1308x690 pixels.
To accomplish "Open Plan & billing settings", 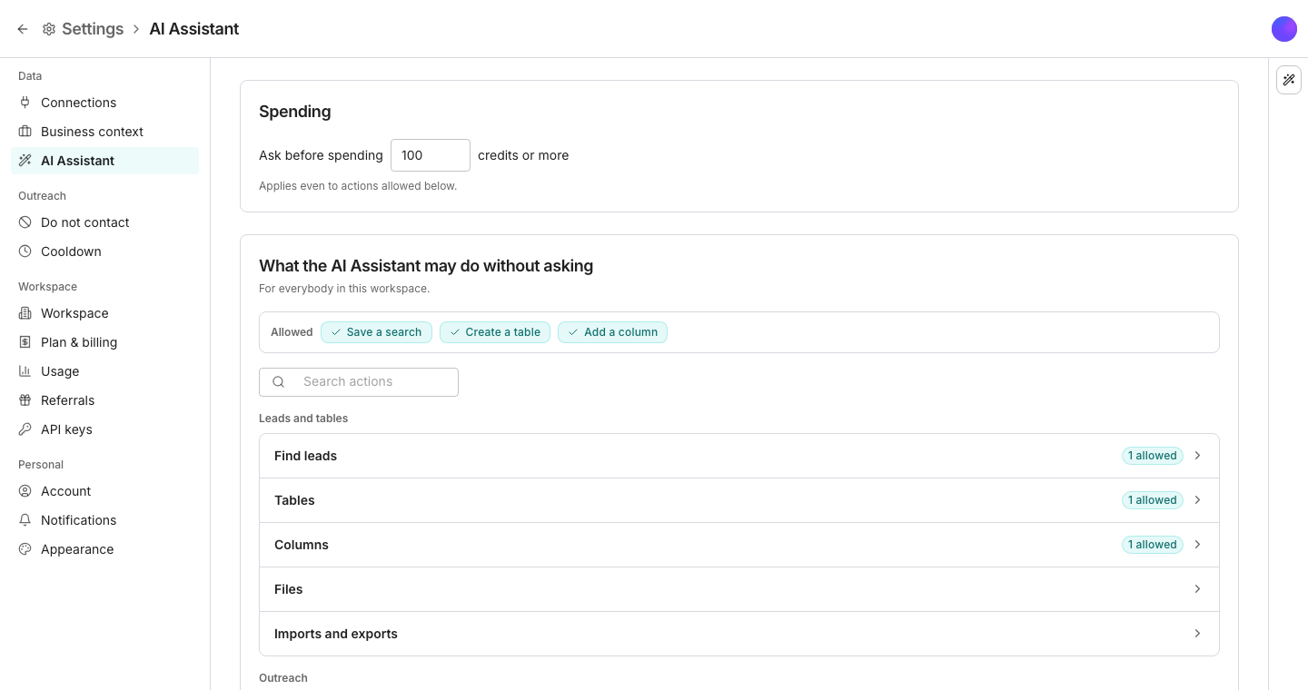I will 104,342.
